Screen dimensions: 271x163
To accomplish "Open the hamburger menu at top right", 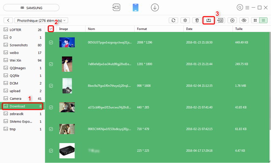I will [247, 8].
